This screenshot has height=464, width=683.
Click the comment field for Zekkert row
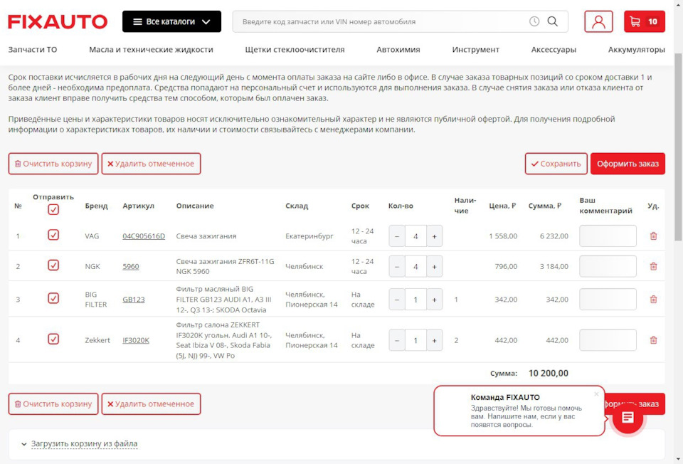[x=608, y=340]
